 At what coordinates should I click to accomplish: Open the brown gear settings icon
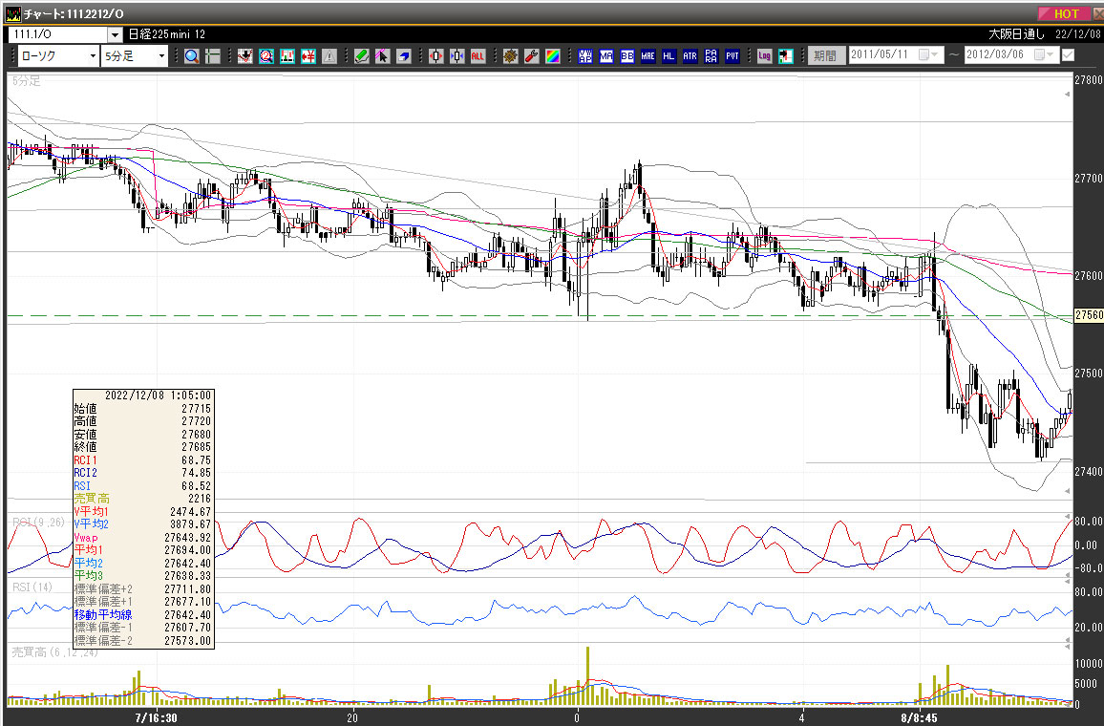511,55
